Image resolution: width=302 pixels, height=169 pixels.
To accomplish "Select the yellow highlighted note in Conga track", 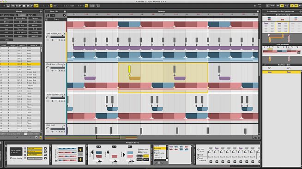I will (129, 69).
